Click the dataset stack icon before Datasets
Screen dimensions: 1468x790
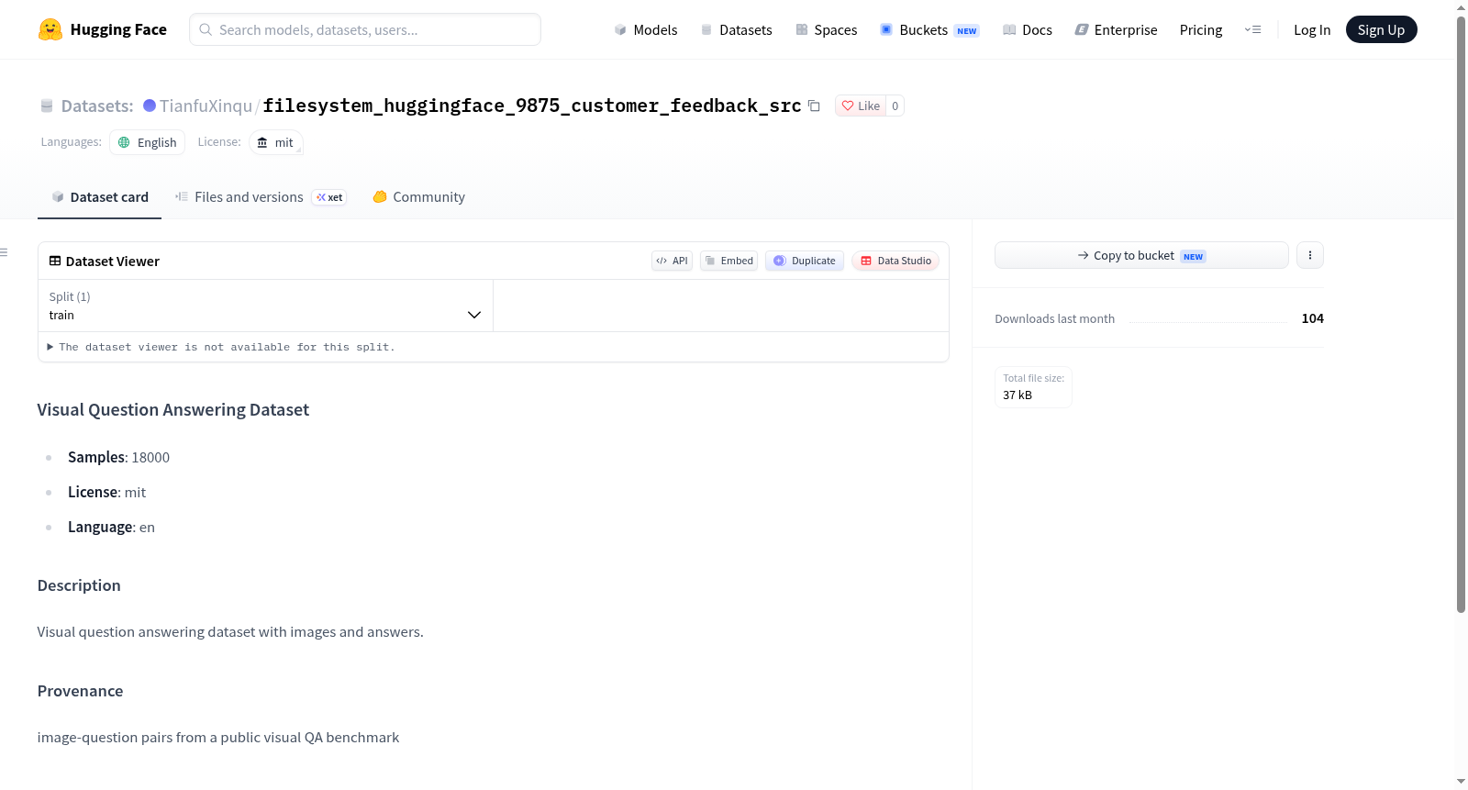pos(47,106)
